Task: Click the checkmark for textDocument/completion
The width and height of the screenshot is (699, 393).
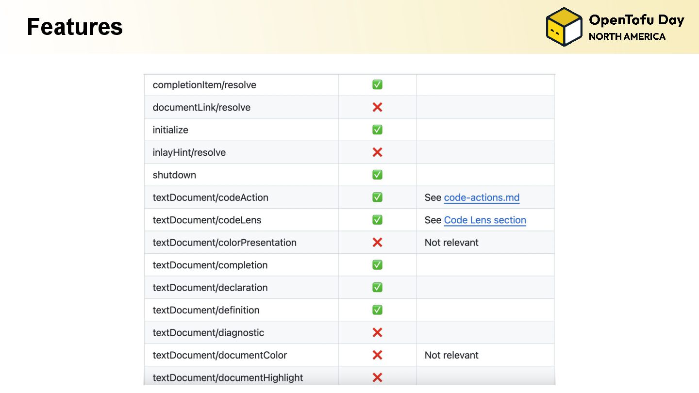Action: click(377, 265)
